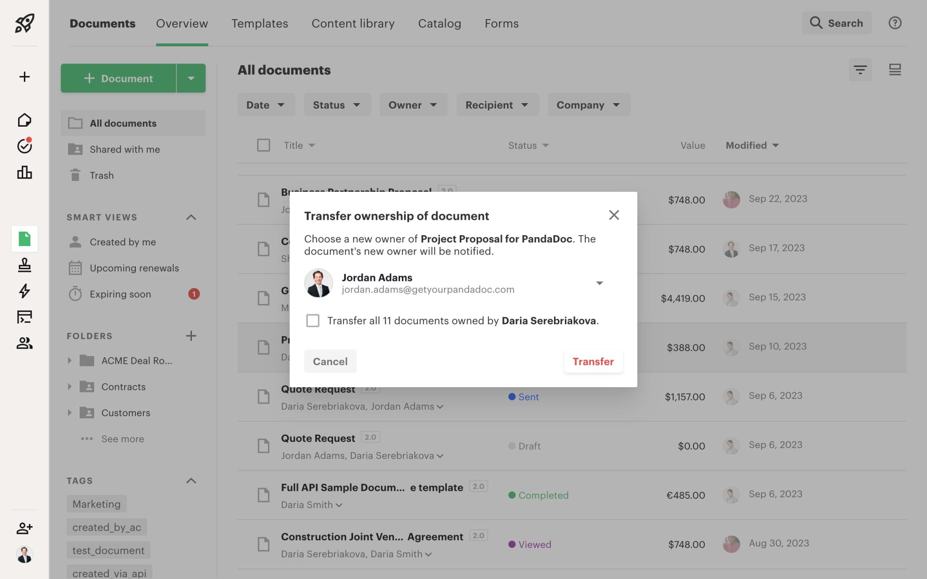Close the transfer ownership dialog
This screenshot has width=927, height=579.
click(x=614, y=215)
